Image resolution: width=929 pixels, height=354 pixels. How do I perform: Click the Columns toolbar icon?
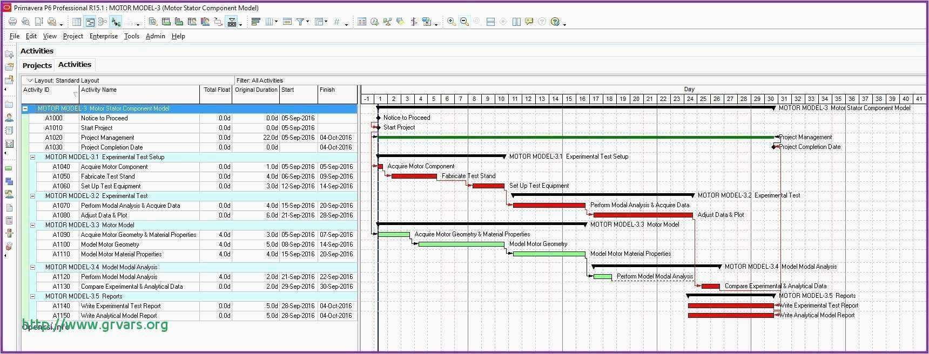click(x=269, y=22)
